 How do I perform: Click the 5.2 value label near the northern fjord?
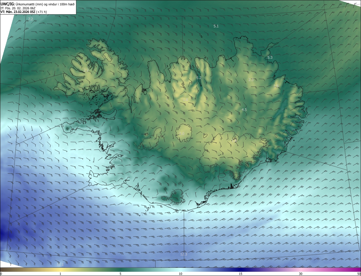click(x=199, y=78)
